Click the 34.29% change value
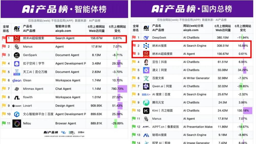 click(243, 70)
